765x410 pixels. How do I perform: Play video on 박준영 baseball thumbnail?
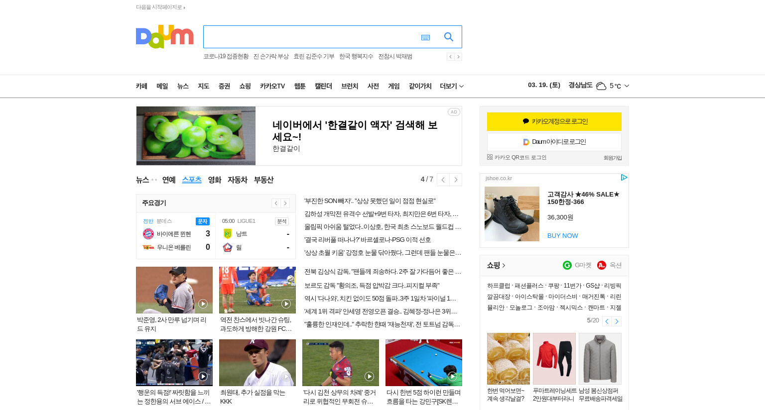click(203, 304)
